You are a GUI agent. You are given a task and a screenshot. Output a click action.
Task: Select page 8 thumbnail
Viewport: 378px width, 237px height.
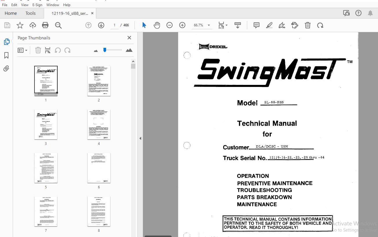[99, 211]
